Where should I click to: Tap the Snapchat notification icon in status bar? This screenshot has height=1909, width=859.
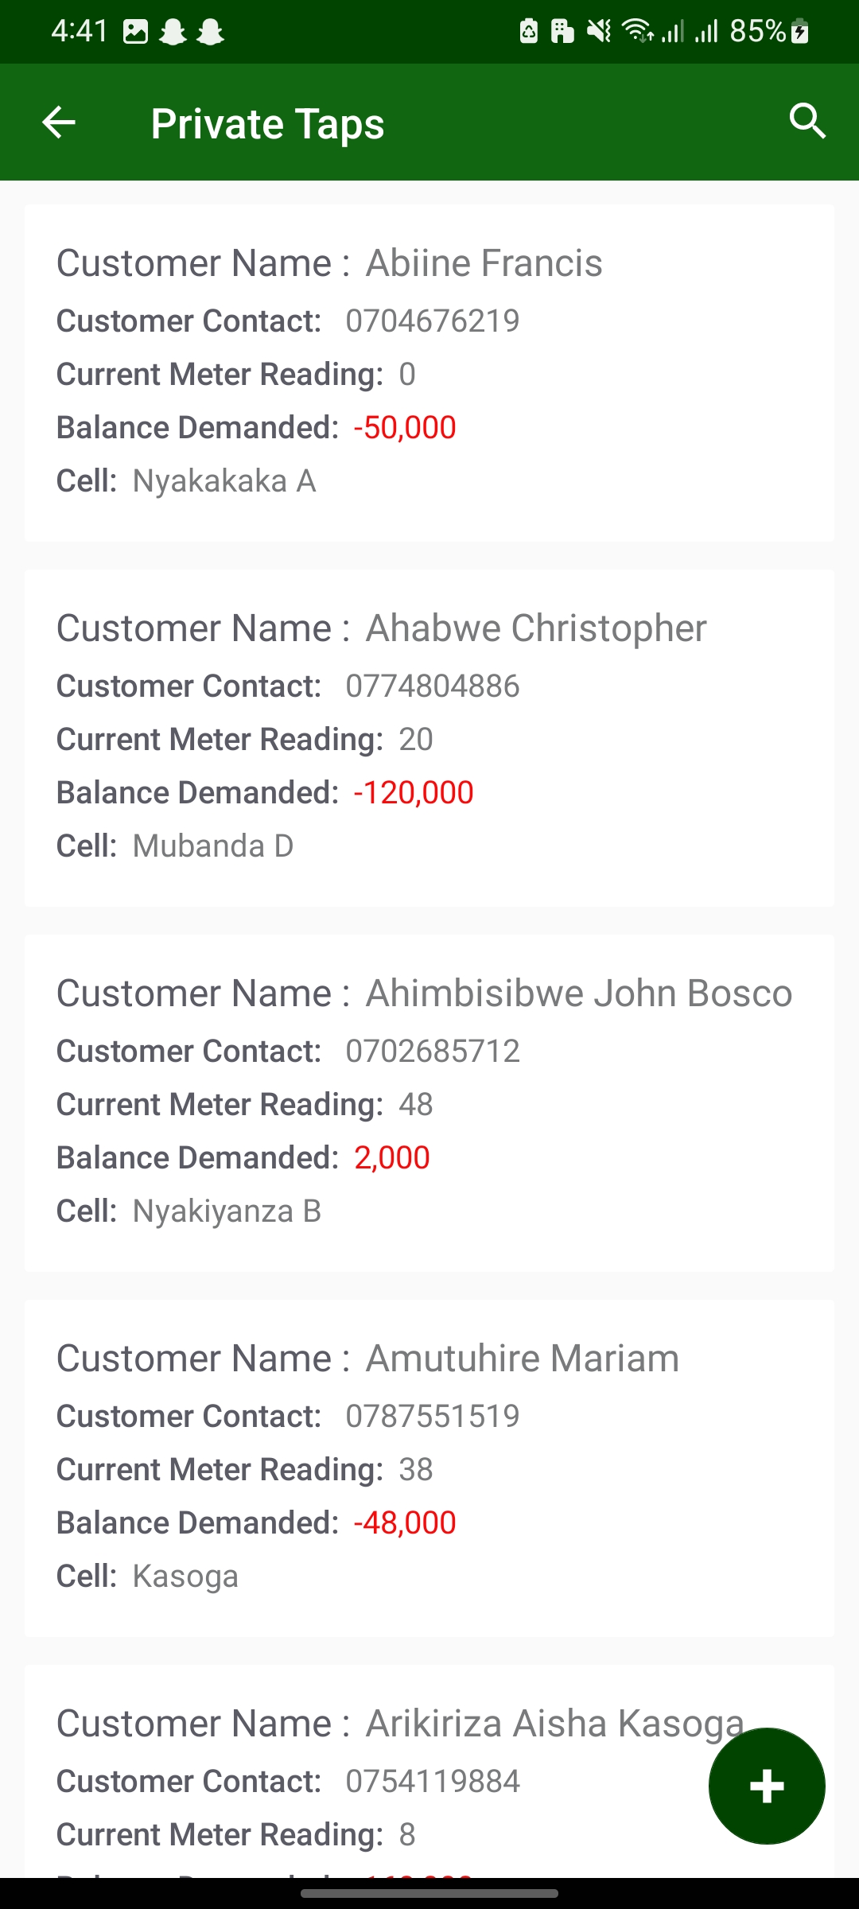[173, 32]
